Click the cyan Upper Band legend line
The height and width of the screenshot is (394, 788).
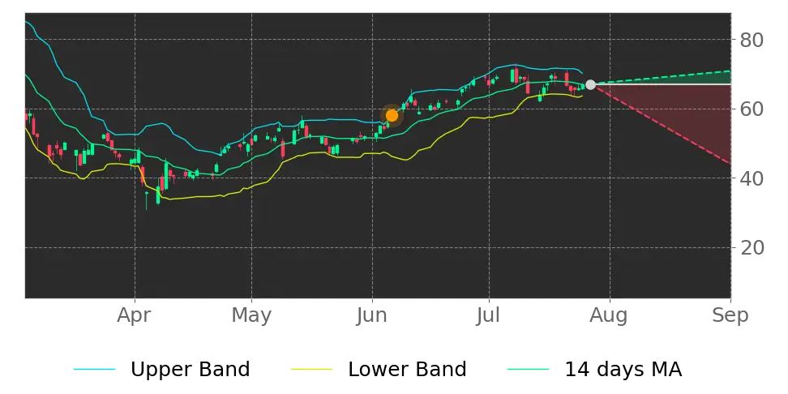coord(95,370)
